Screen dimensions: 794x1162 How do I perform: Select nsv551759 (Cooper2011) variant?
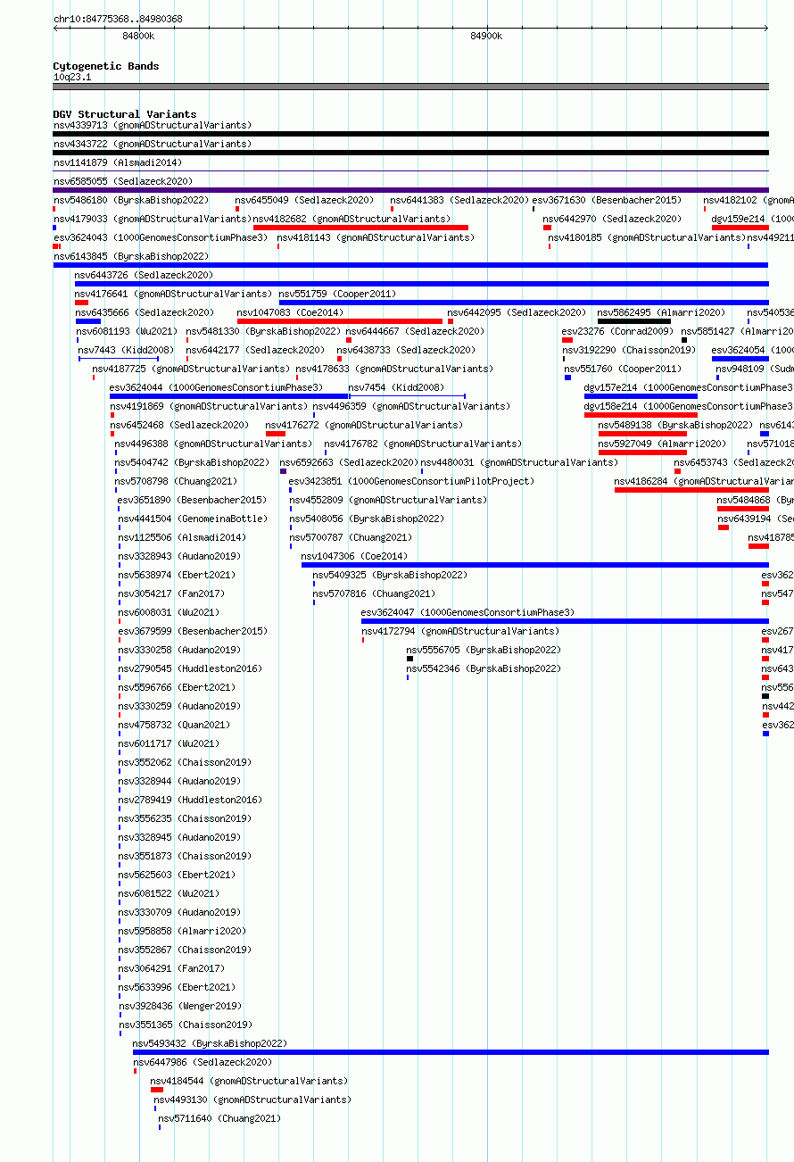tap(338, 294)
